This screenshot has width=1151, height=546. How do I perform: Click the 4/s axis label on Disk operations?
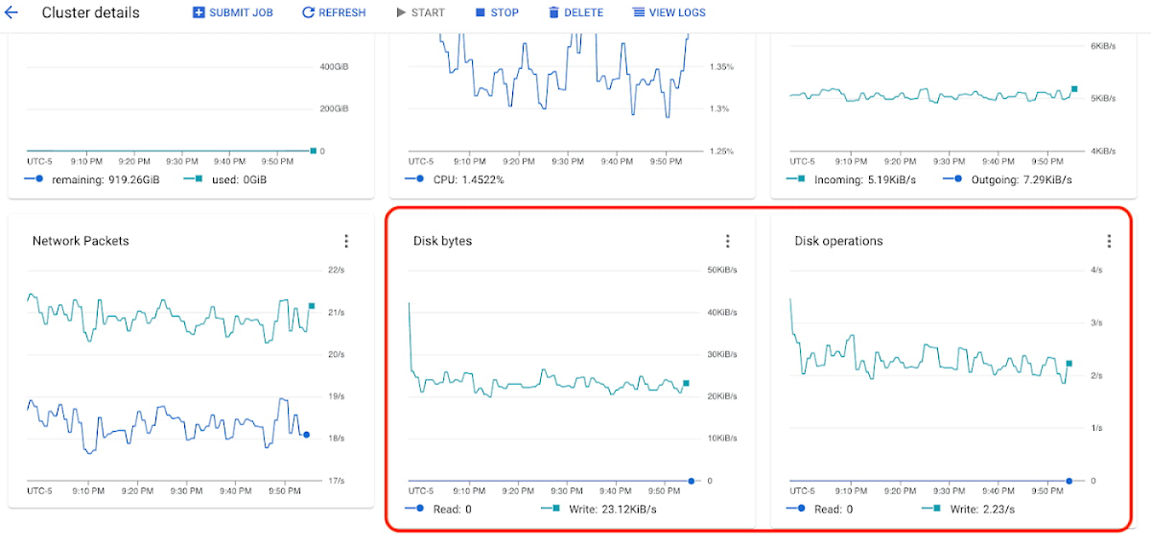coord(1096,271)
